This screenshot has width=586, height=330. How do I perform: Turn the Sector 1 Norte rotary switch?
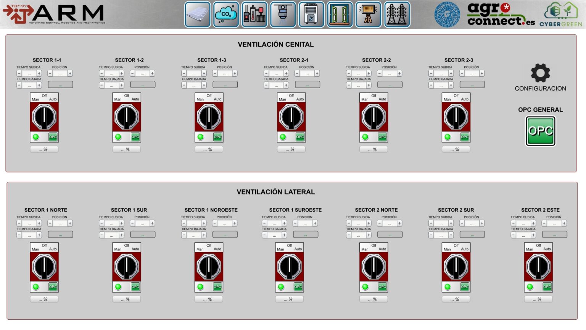(44, 267)
